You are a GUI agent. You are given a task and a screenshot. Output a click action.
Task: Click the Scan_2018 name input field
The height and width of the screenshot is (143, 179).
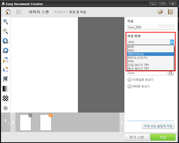151,27
